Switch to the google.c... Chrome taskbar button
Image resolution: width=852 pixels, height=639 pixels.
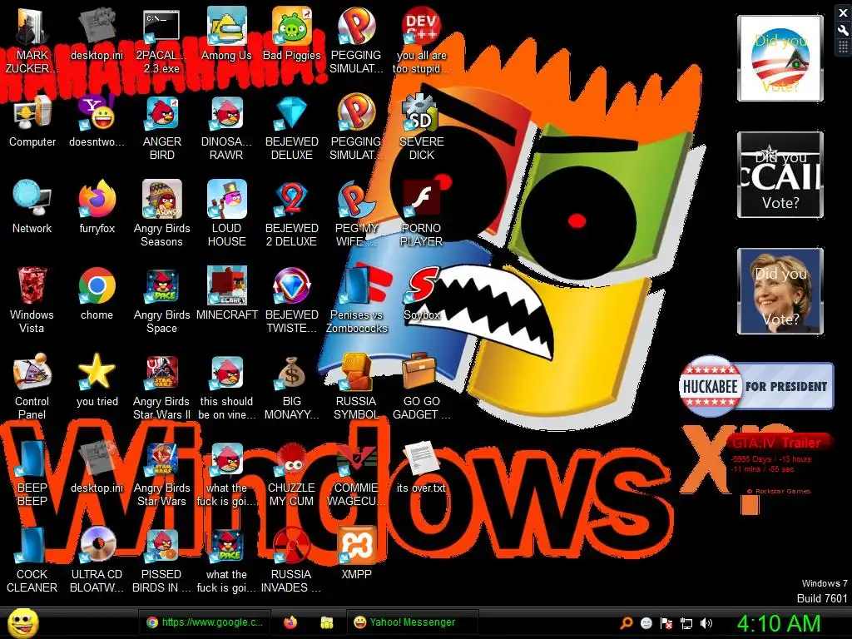(x=205, y=622)
